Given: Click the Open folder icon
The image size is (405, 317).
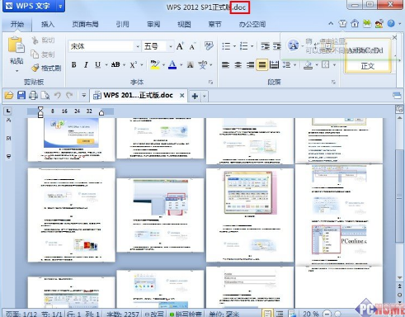Looking at the screenshot, I should coord(9,96).
